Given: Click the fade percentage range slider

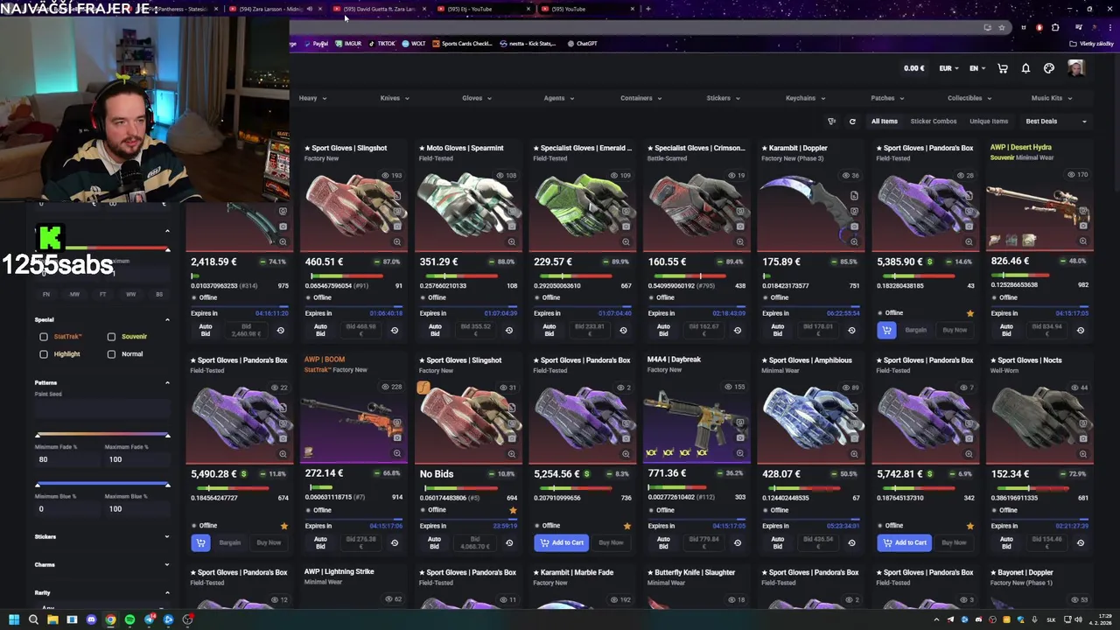Looking at the screenshot, I should 102,435.
